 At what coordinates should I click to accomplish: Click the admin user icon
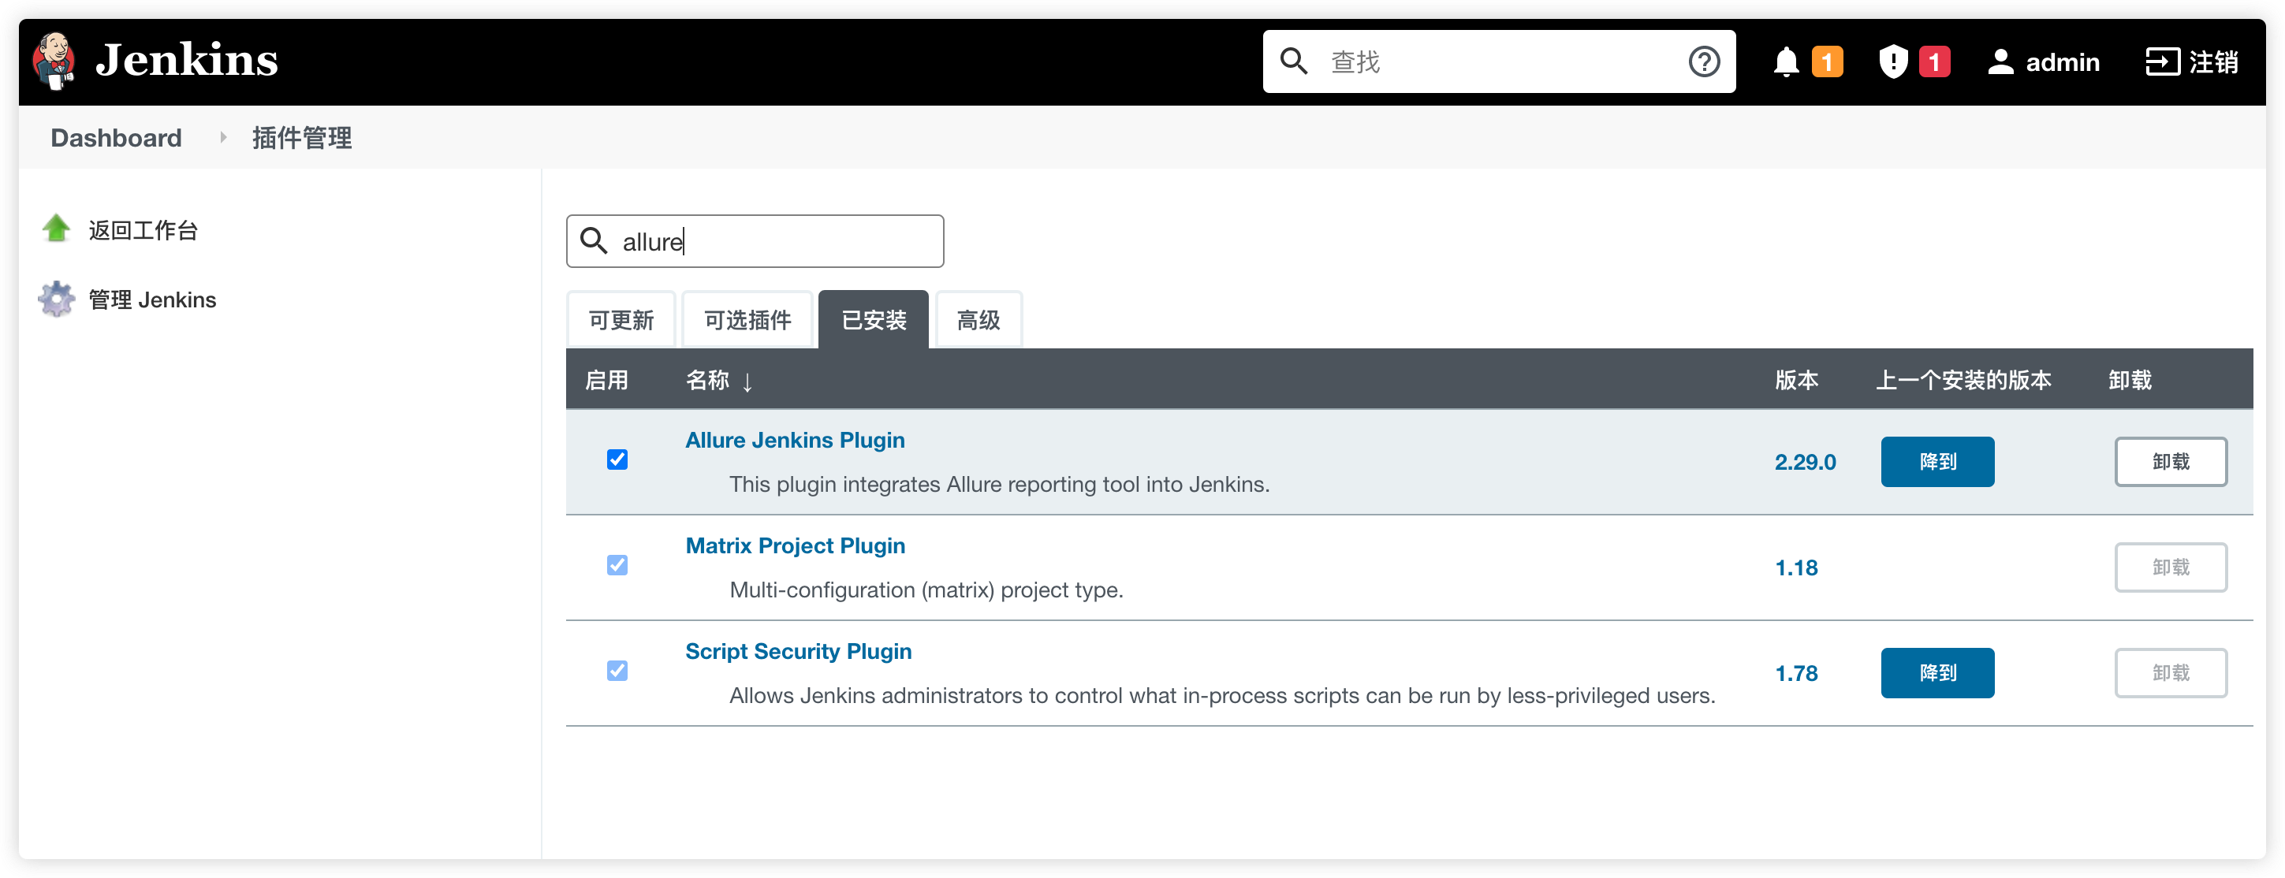tap(2000, 62)
